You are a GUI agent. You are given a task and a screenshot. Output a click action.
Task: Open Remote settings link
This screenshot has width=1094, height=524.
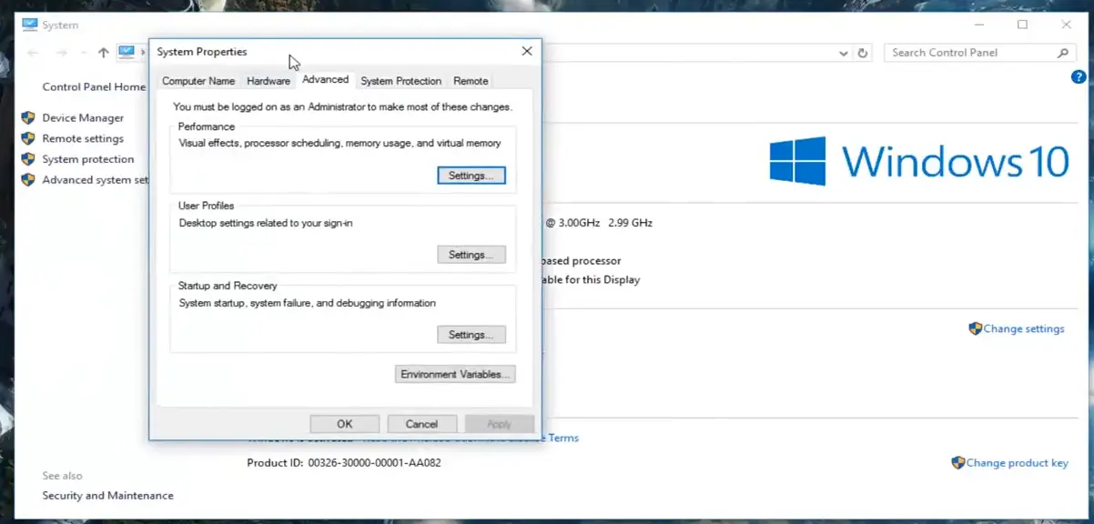click(83, 139)
